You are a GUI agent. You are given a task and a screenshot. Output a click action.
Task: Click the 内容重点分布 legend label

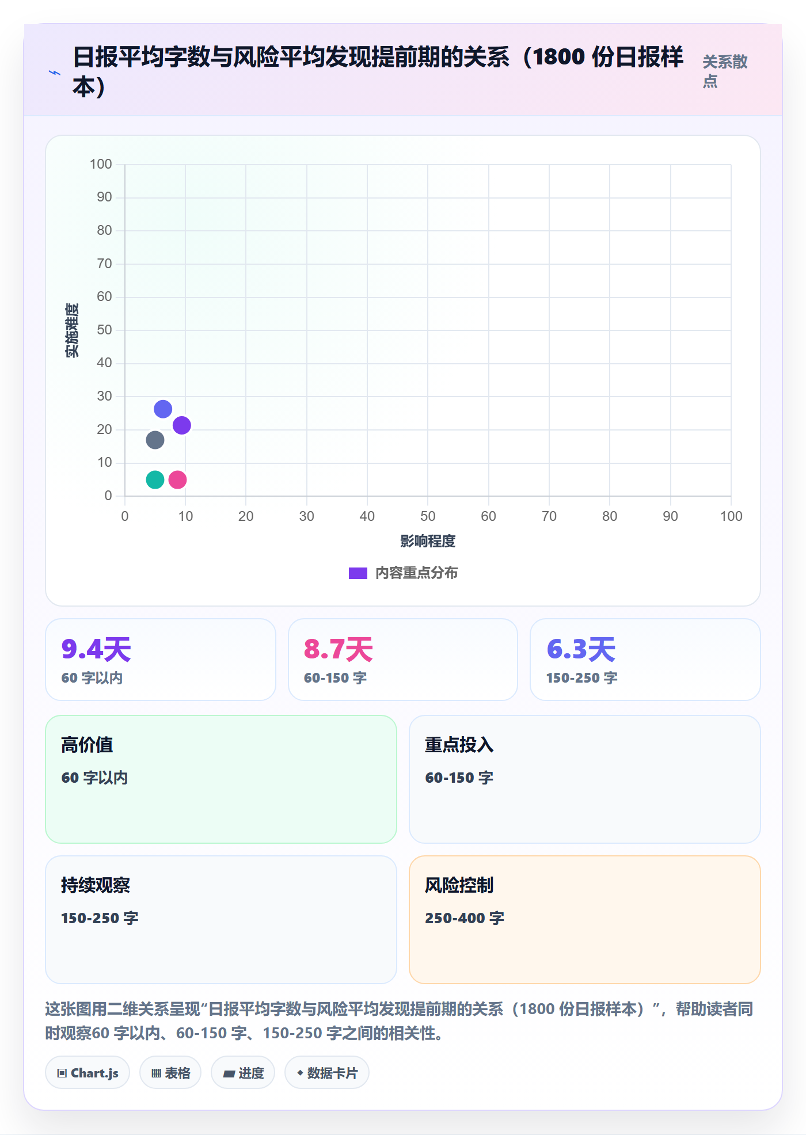[416, 573]
